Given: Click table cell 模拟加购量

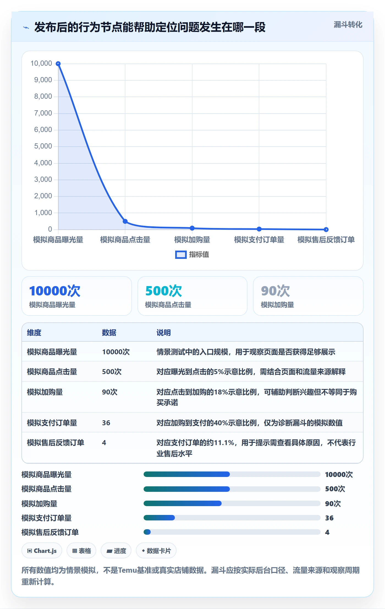Looking at the screenshot, I should pos(45,392).
